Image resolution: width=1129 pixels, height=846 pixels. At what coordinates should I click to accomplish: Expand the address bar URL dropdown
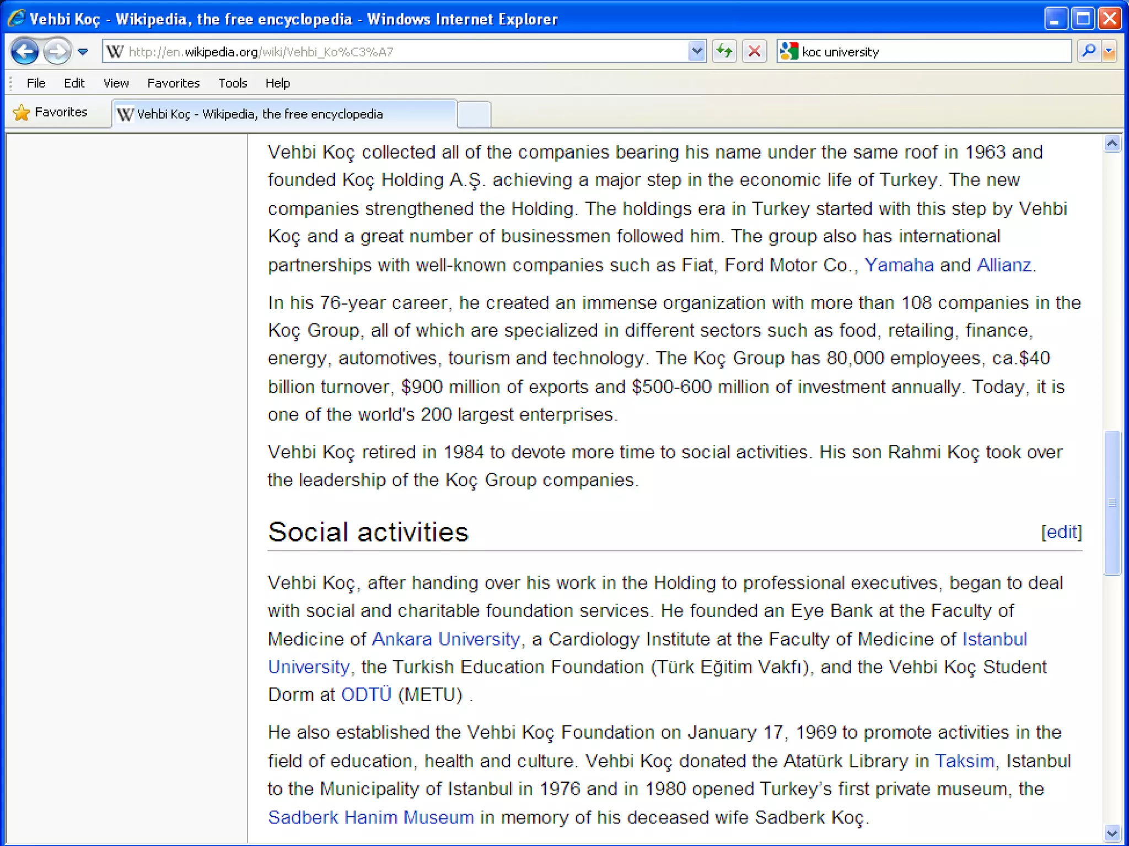[696, 52]
